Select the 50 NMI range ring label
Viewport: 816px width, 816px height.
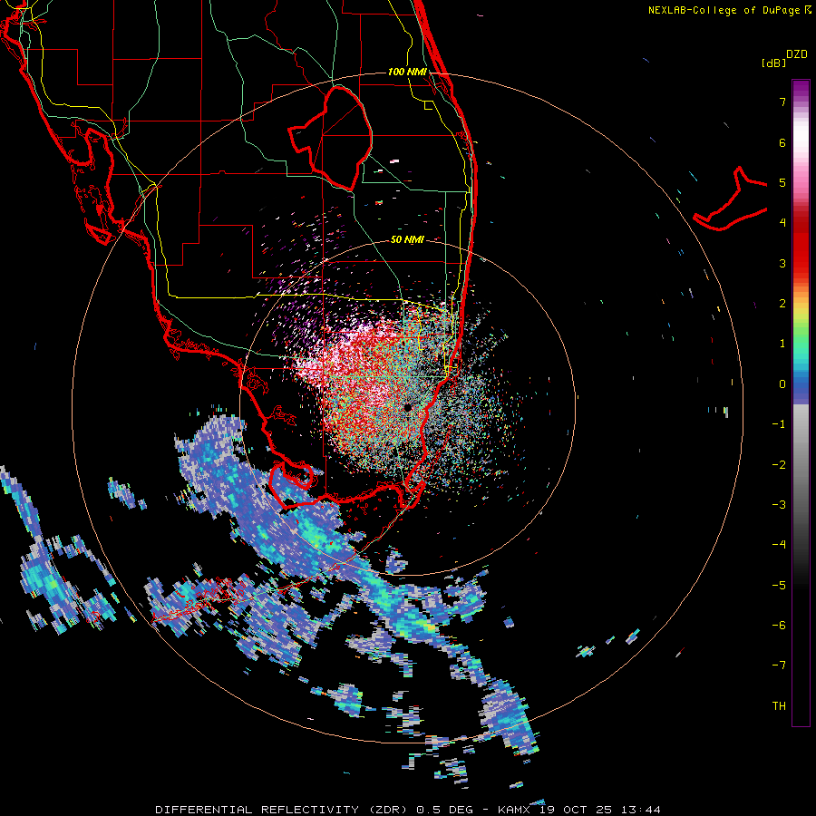point(407,240)
